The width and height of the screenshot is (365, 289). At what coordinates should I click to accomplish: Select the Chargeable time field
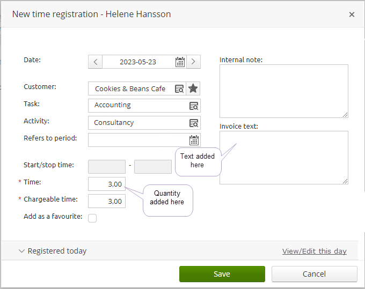tap(107, 201)
